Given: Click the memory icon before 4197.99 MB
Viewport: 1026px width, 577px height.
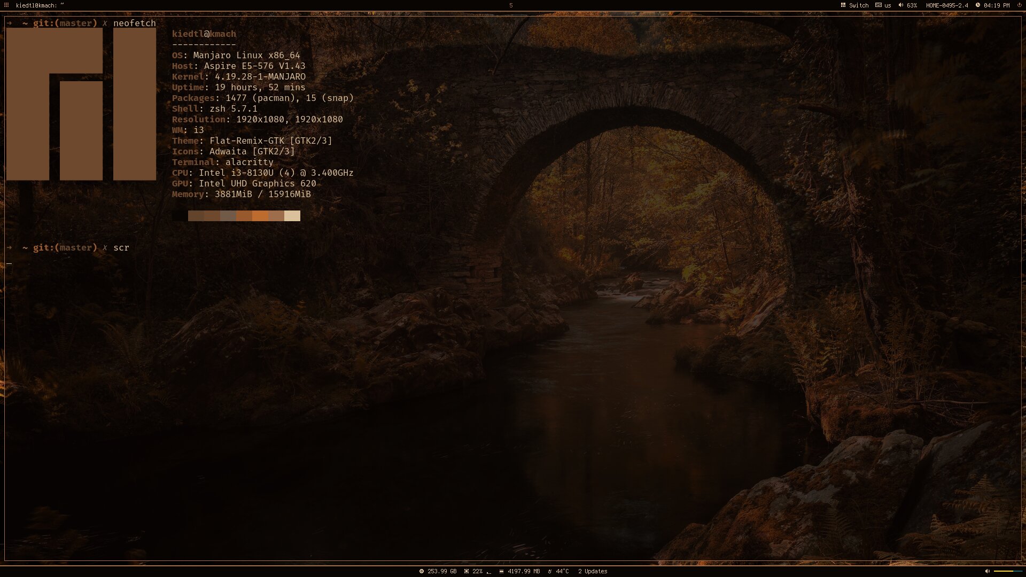Looking at the screenshot, I should tap(501, 571).
